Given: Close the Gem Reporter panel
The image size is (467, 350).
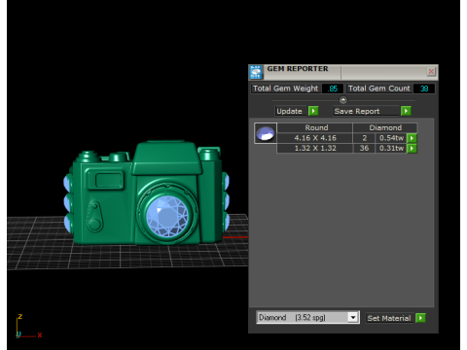Looking at the screenshot, I should click(x=431, y=72).
